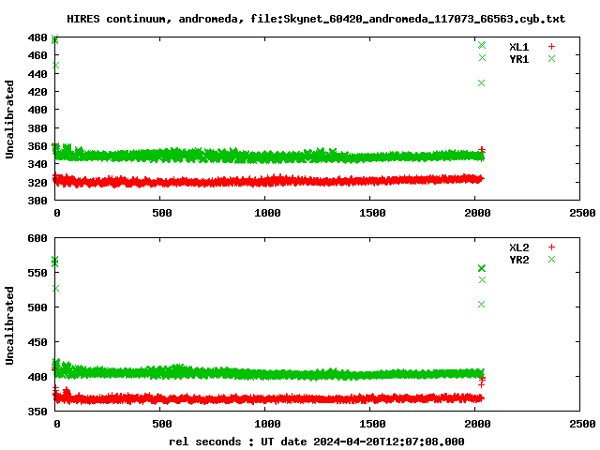Click the 550 tick label on the bottom plot
Image resolution: width=600 pixels, height=450 pixels.
(37, 273)
